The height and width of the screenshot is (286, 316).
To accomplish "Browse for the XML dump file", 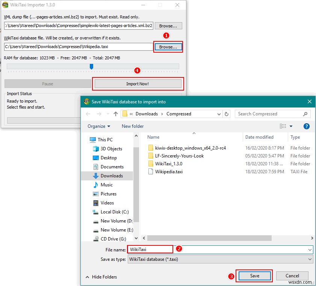I will pyautogui.click(x=168, y=26).
